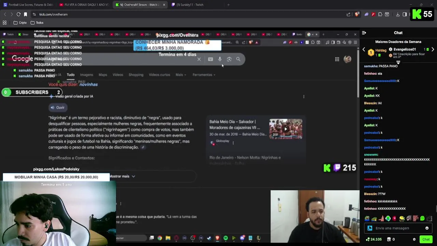The image size is (437, 246).
Task: Select the Maps search tab
Action: click(103, 75)
